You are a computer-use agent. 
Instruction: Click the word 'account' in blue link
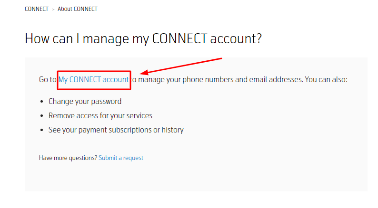[116, 80]
